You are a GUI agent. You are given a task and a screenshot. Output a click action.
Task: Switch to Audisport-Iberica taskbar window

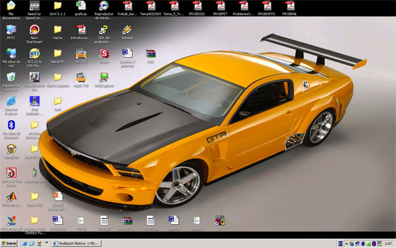(76, 243)
